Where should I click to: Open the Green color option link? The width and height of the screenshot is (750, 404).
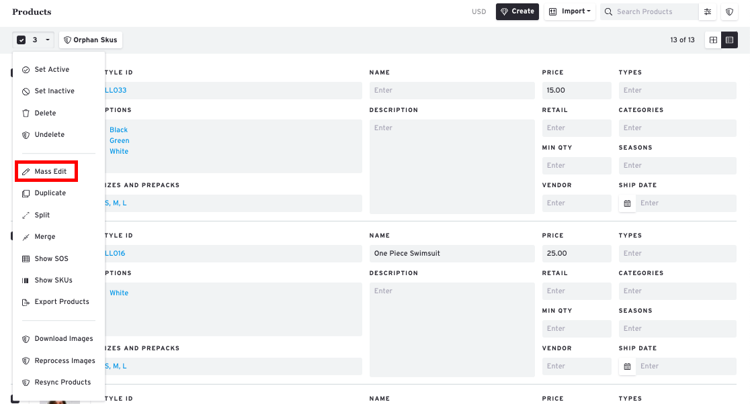click(x=120, y=141)
